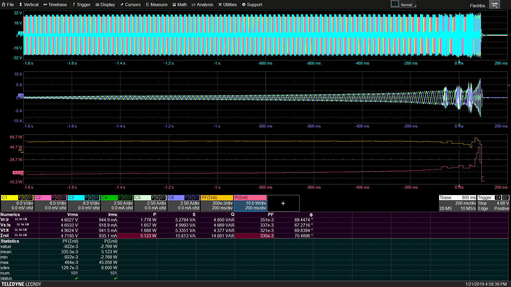Open the Analysis menu
The width and height of the screenshot is (511, 287).
click(202, 5)
